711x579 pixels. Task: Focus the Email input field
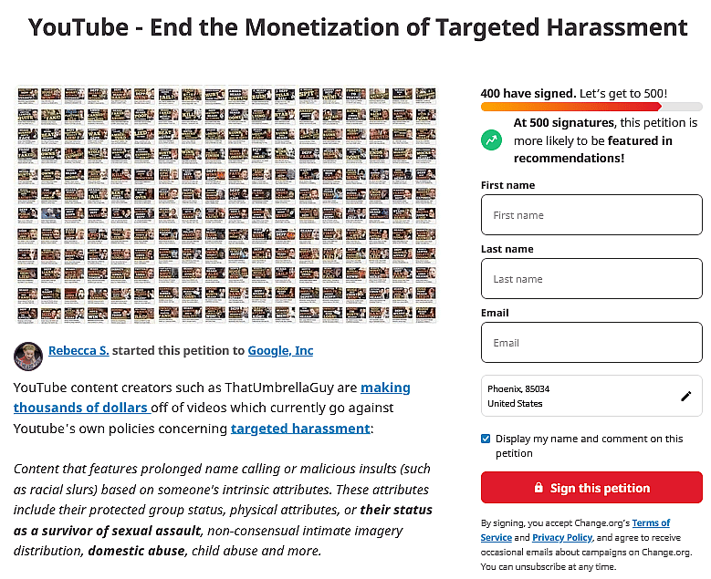pos(591,343)
